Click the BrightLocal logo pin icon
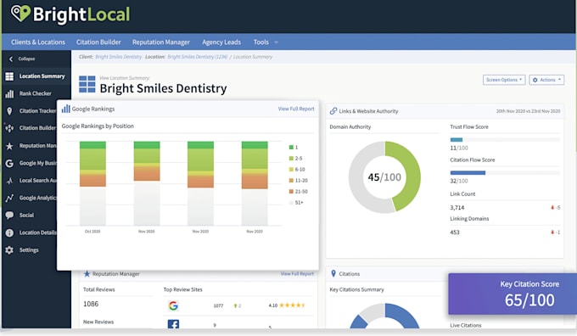Image resolution: width=577 pixels, height=336 pixels. [x=20, y=14]
